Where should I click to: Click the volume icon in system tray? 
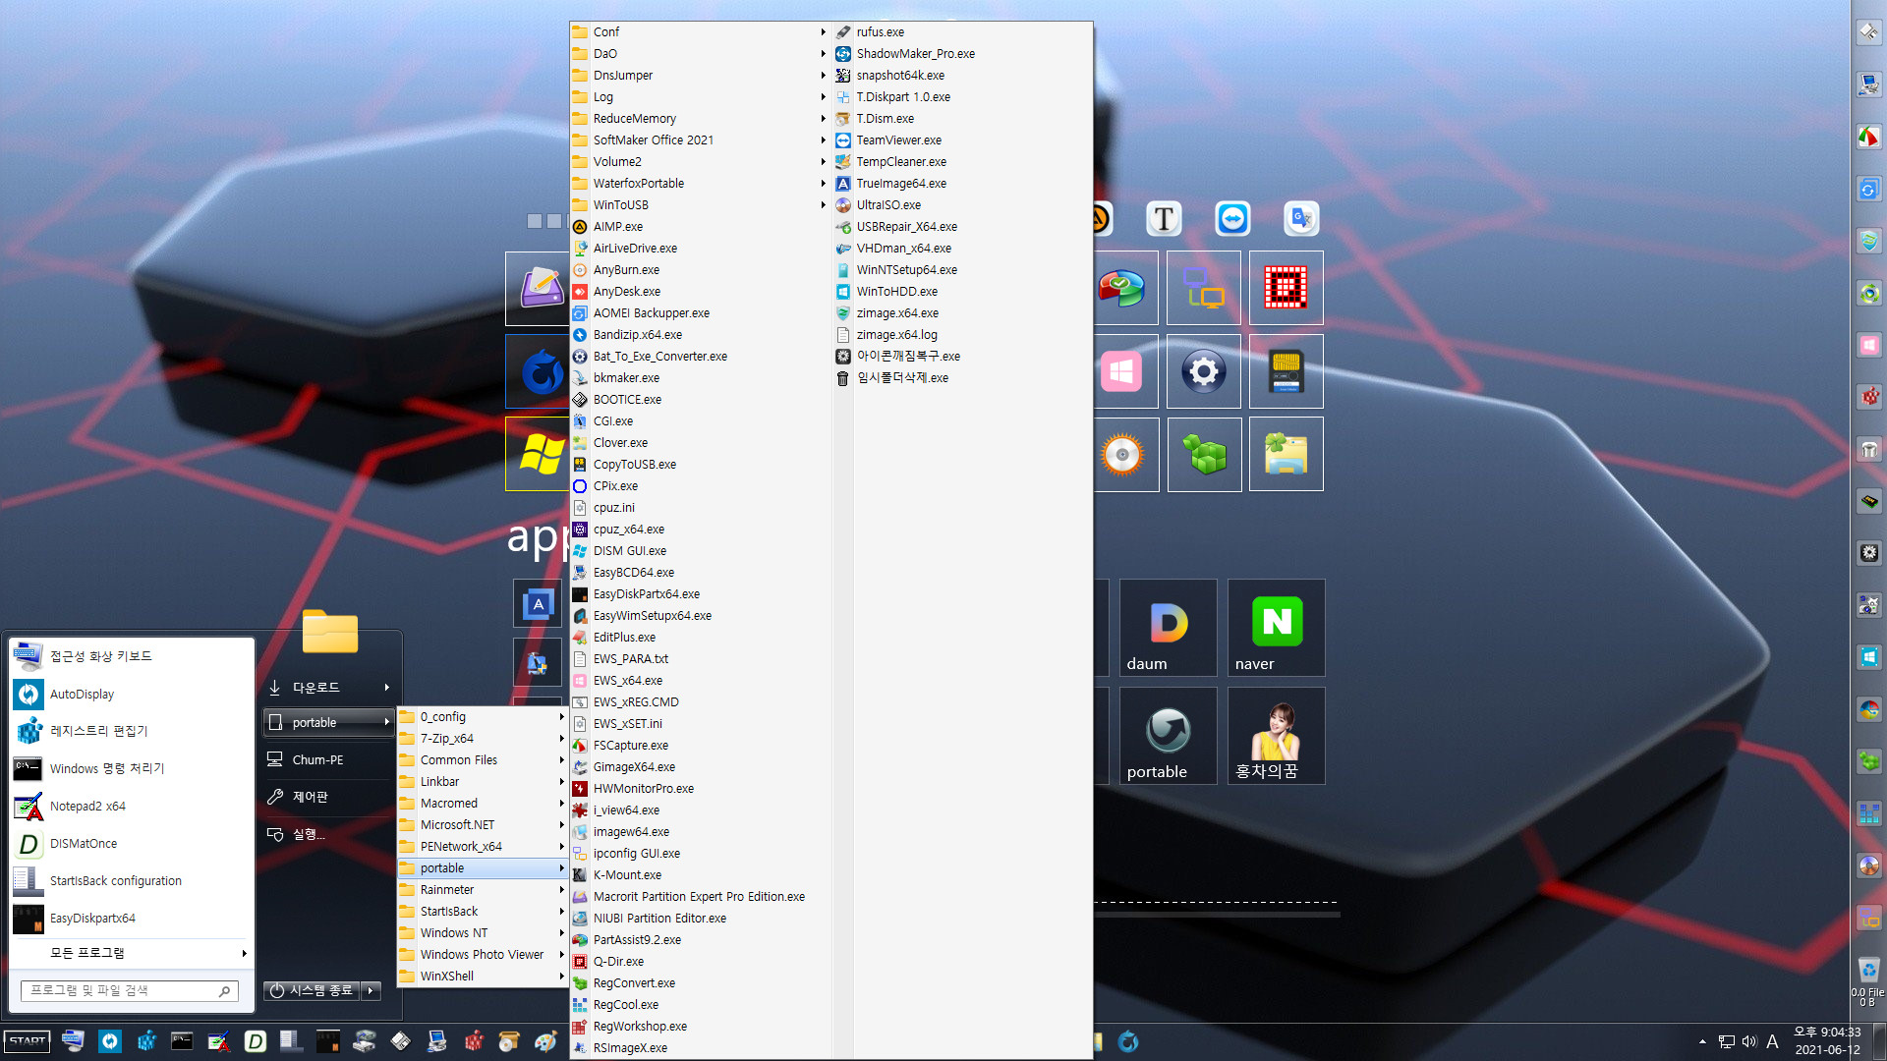point(1749,1041)
